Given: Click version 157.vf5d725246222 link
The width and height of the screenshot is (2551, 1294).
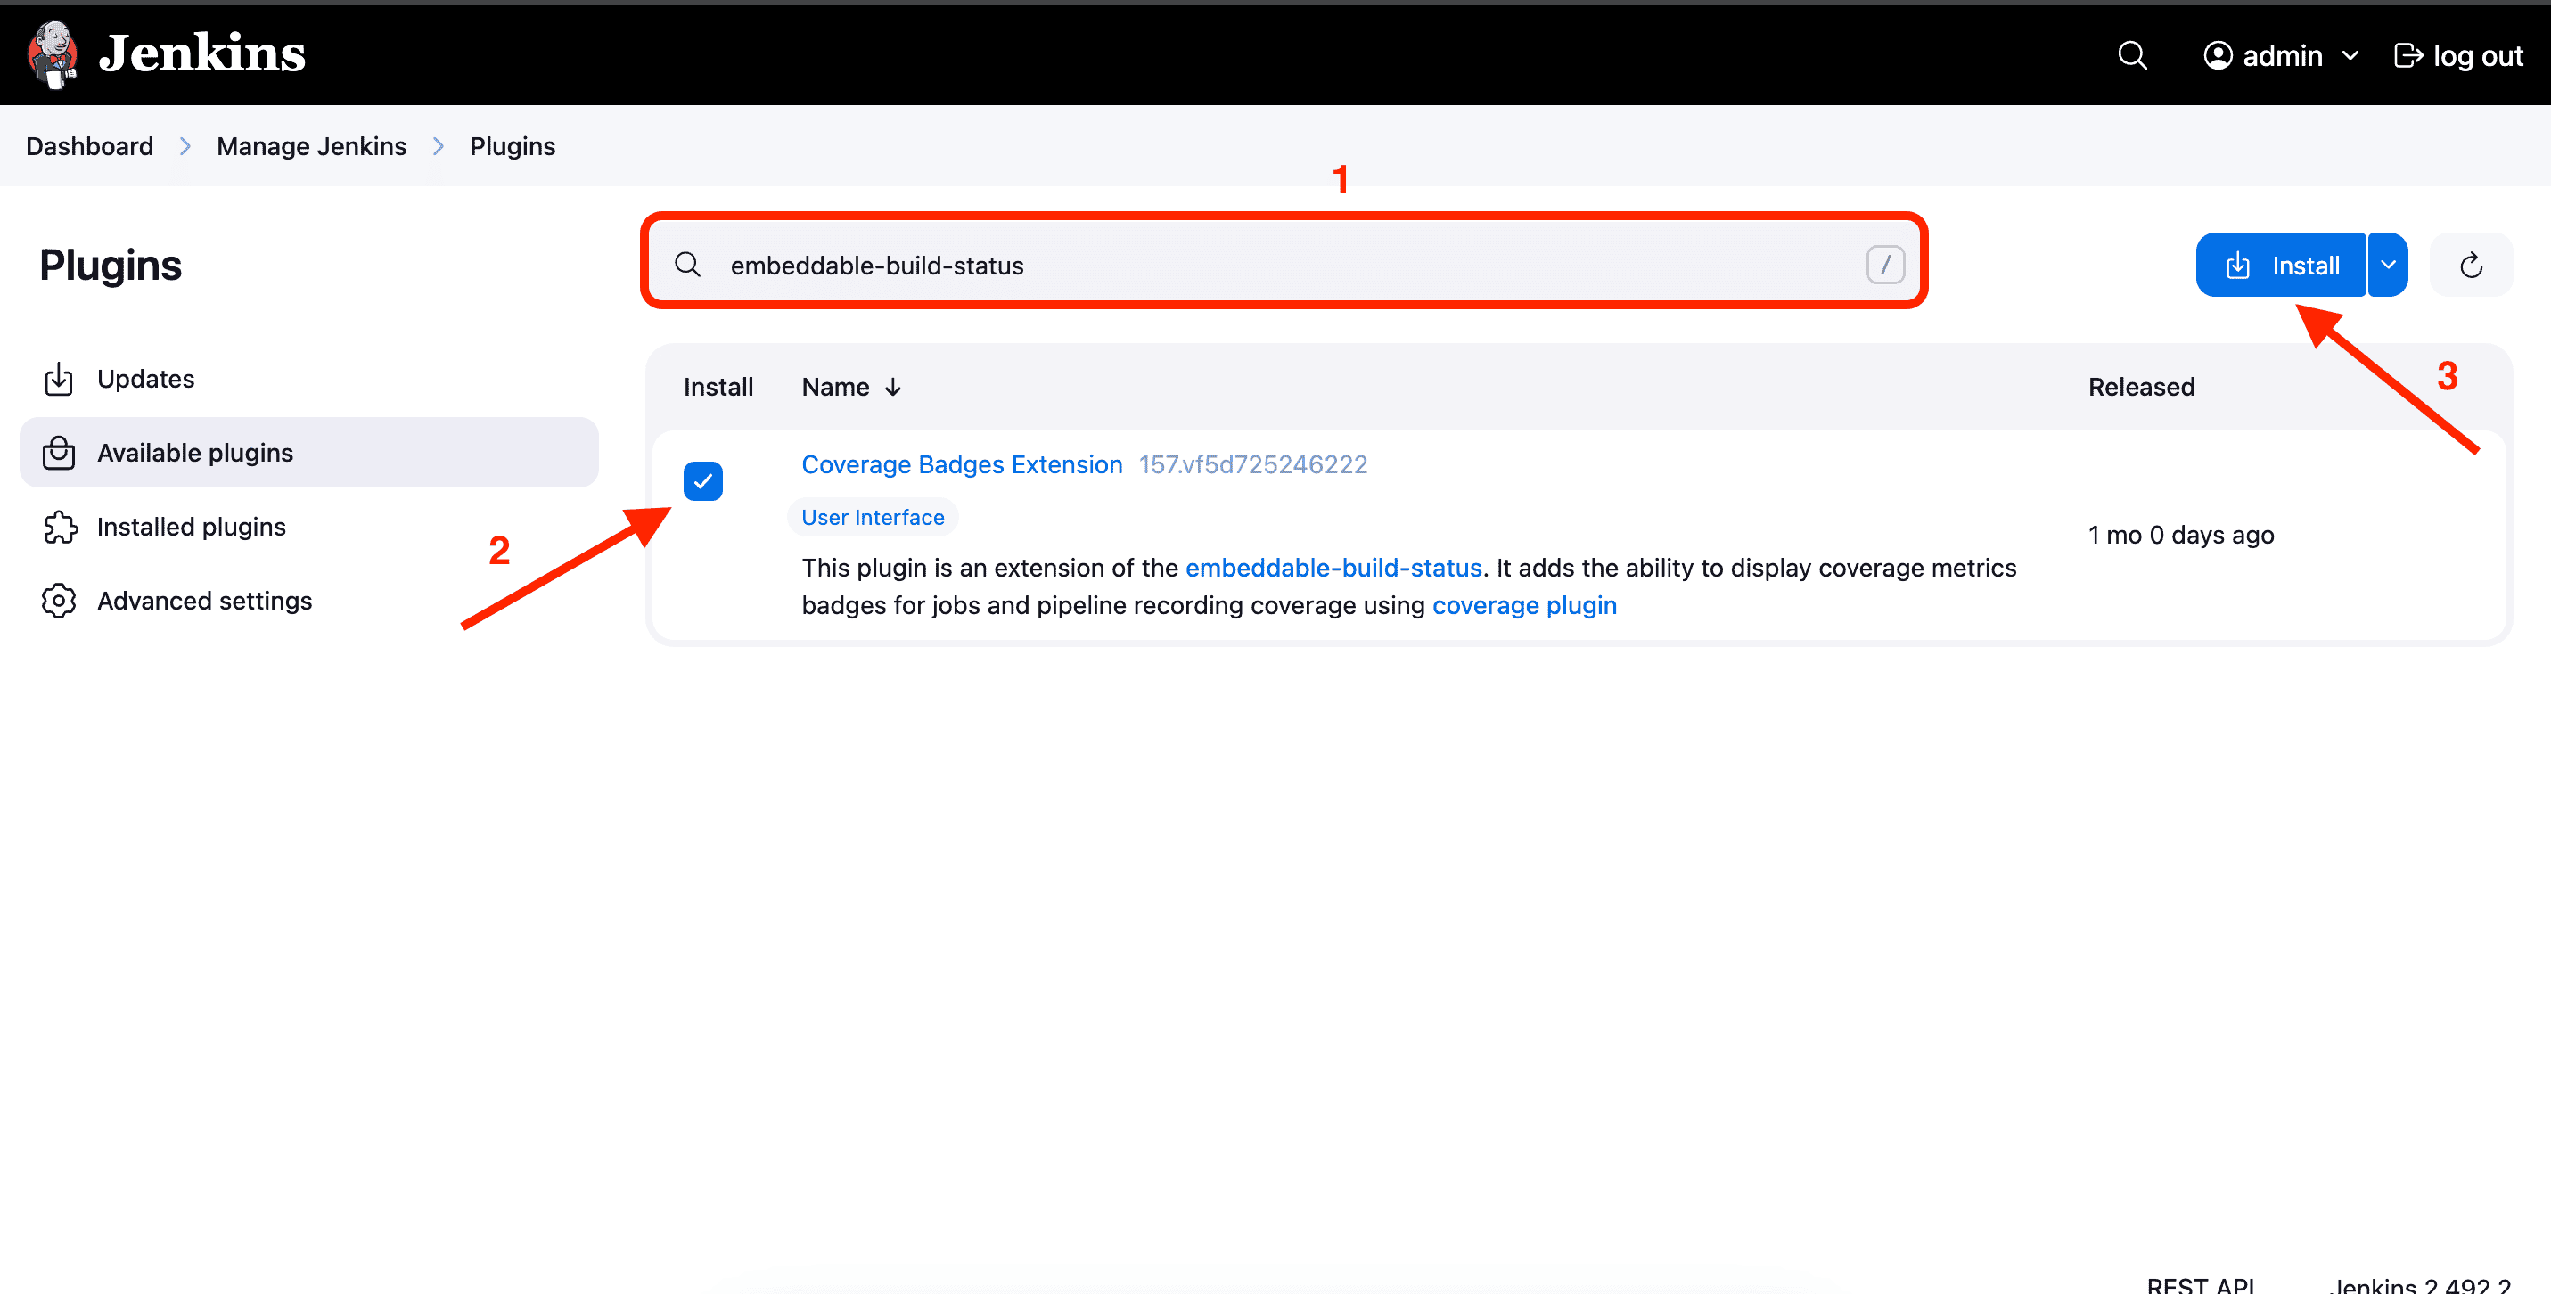Looking at the screenshot, I should tap(1252, 464).
